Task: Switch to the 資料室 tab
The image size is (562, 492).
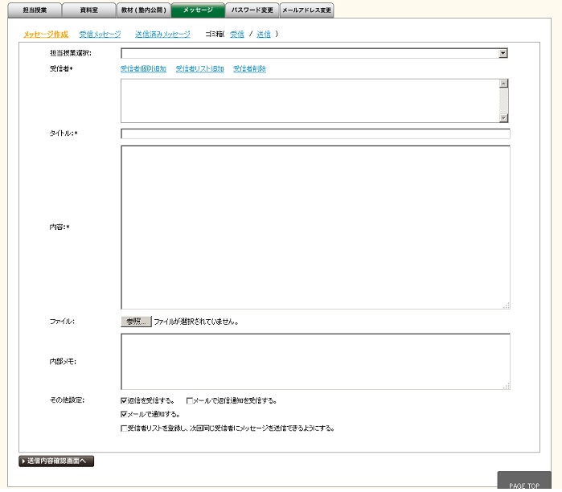Action: [88, 10]
